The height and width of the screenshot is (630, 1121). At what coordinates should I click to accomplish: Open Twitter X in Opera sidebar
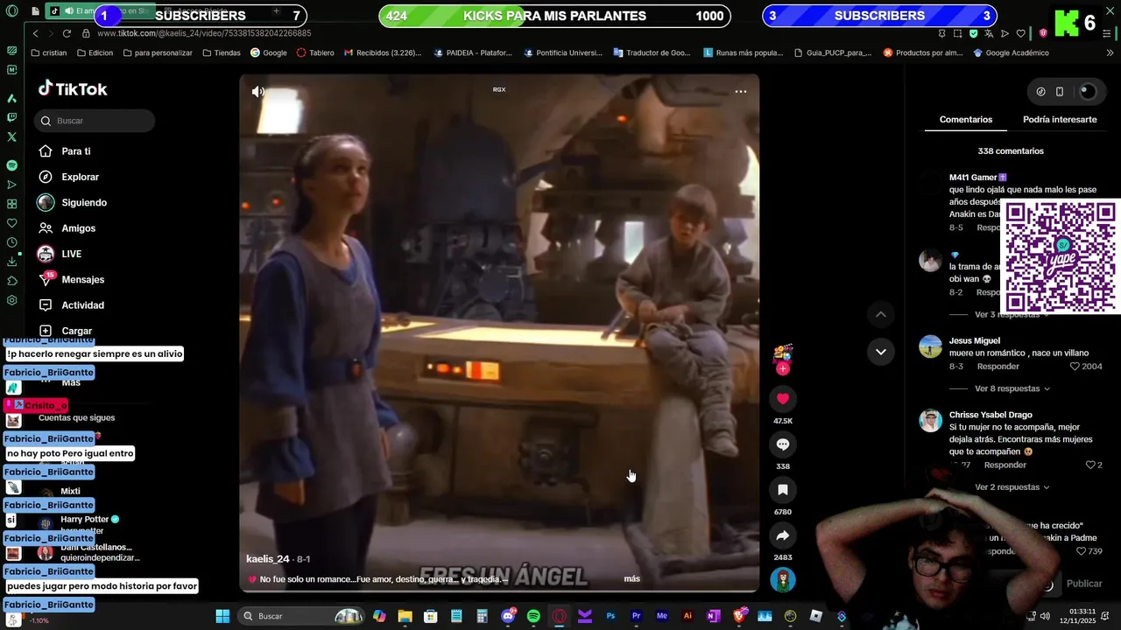click(x=11, y=137)
